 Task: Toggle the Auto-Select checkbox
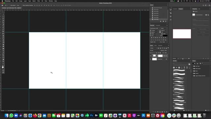10,5
